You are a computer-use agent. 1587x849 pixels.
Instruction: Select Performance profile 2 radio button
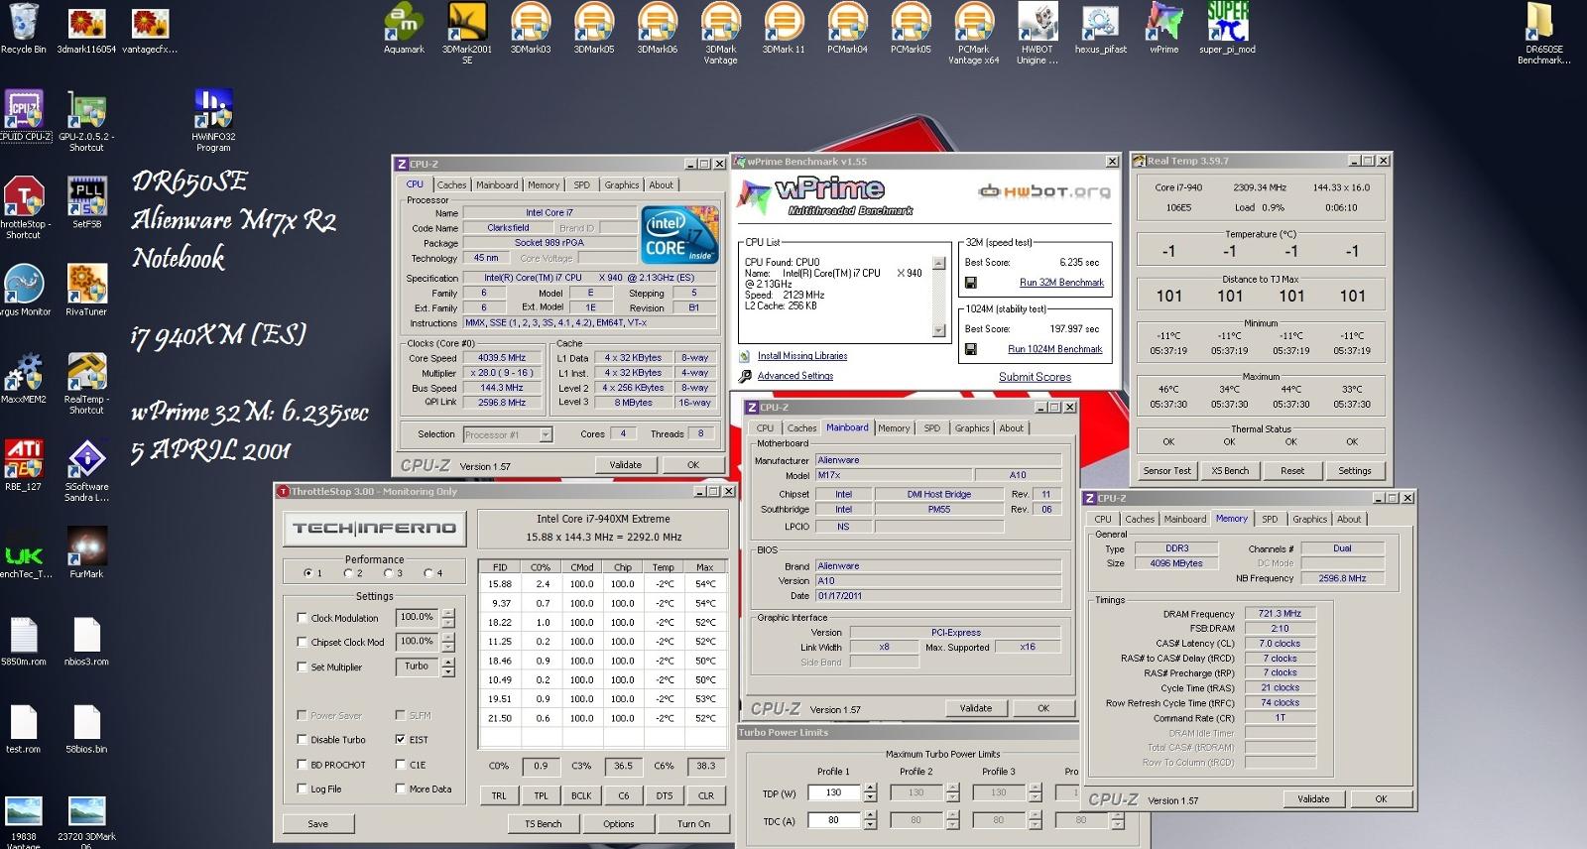point(348,573)
